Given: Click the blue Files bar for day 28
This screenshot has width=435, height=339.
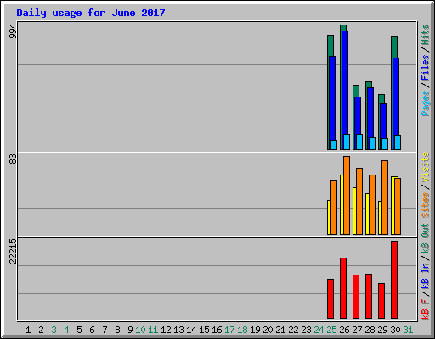Looking at the screenshot, I should click(370, 112).
